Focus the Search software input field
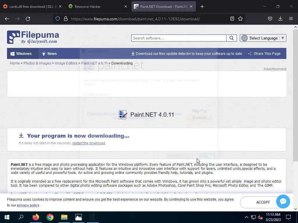The height and width of the screenshot is (223, 298). coord(179,38)
